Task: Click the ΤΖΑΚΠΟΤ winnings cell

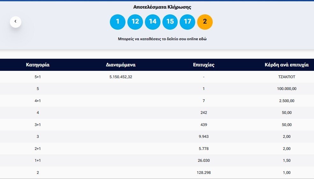Action: (x=286, y=77)
